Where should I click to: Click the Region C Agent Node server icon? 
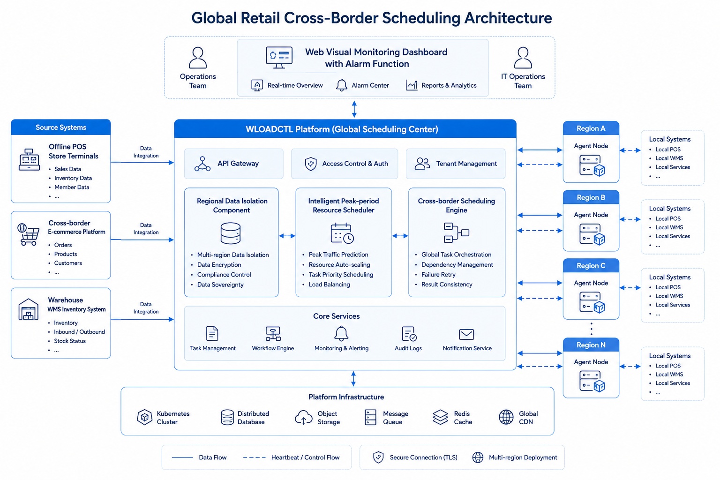pos(592,302)
